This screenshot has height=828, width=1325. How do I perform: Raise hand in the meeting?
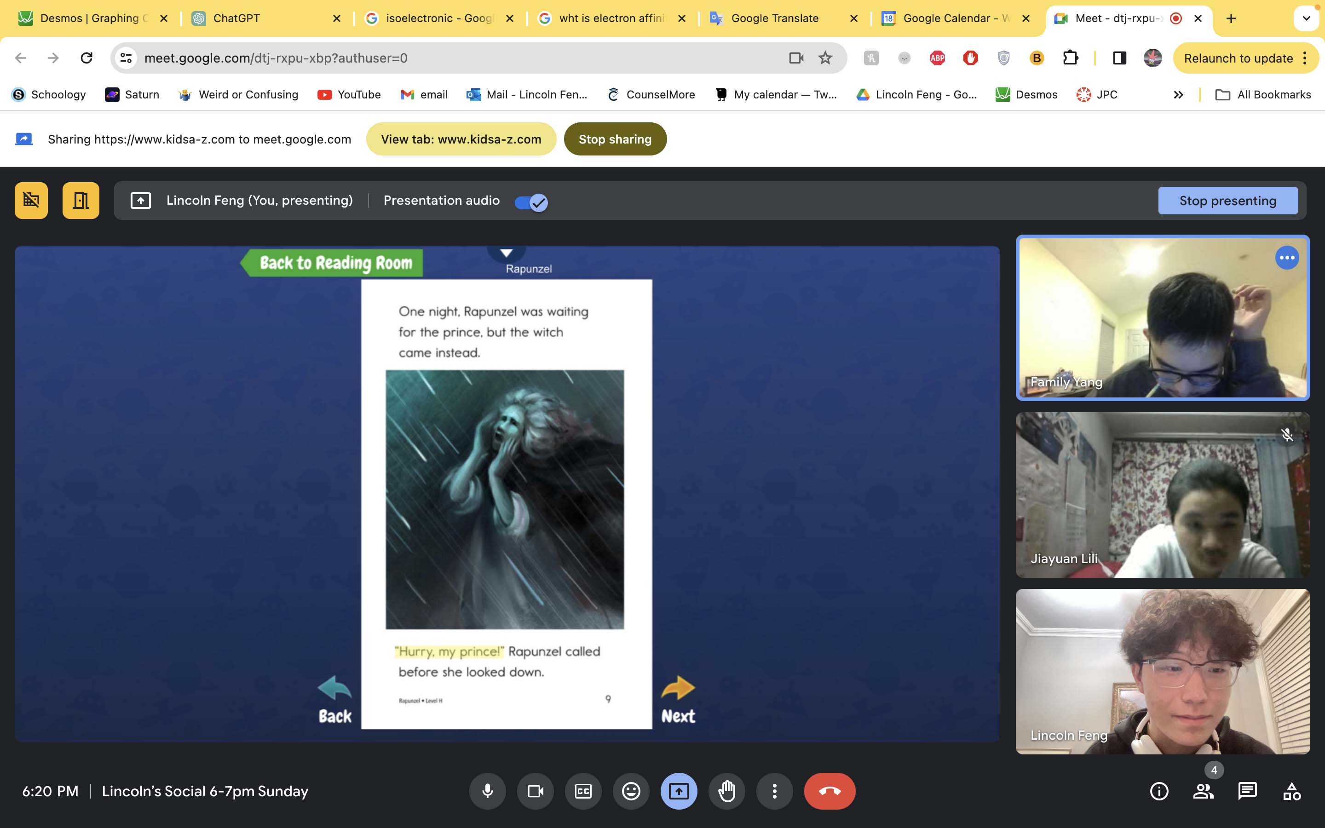[x=726, y=791]
